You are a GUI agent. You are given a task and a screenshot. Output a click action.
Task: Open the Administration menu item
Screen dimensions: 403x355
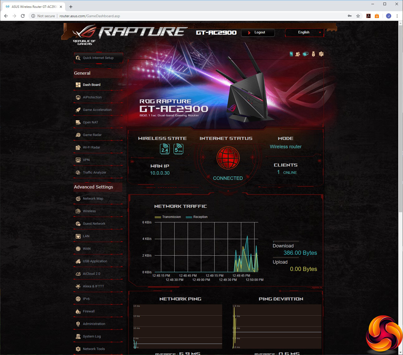tap(98, 324)
